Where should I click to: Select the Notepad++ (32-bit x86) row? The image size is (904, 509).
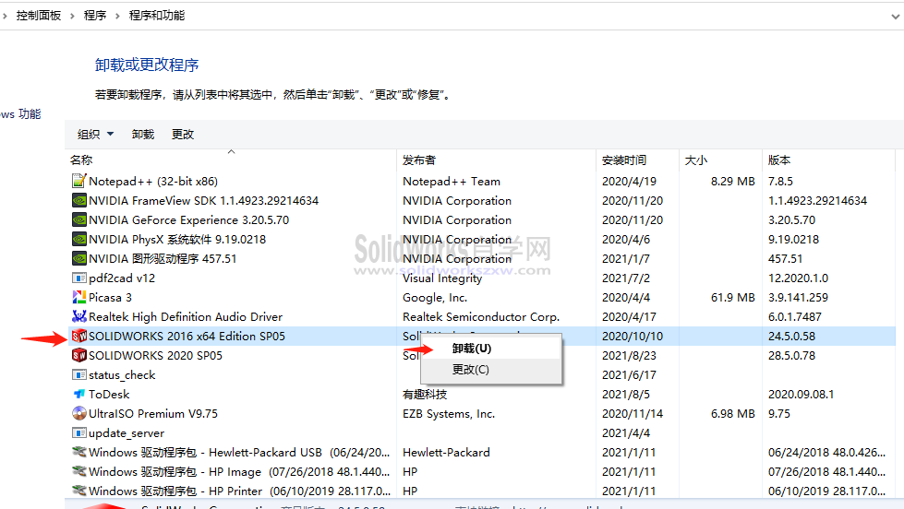(482, 182)
